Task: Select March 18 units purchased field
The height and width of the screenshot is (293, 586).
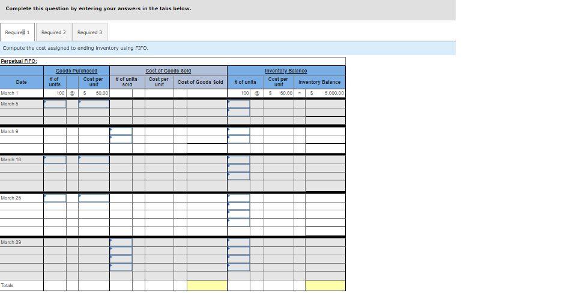Action: coord(55,159)
